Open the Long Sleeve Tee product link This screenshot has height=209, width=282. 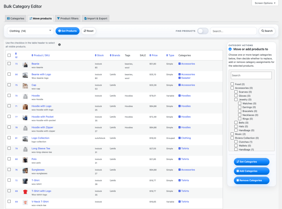pyautogui.click(x=41, y=148)
